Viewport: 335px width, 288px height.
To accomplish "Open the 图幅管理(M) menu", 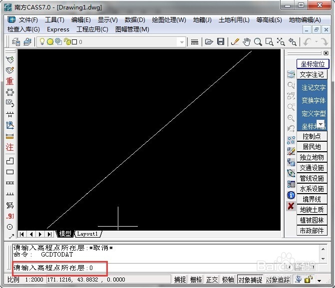I will point(132,29).
